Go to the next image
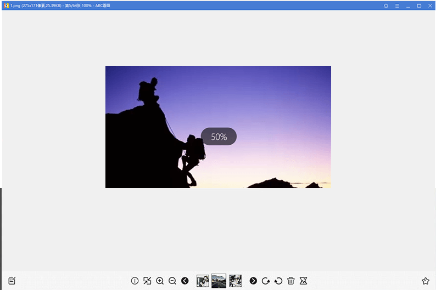 [253, 281]
